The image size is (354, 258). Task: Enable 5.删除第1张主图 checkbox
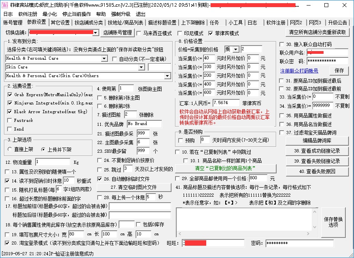pyautogui.click(x=100, y=98)
